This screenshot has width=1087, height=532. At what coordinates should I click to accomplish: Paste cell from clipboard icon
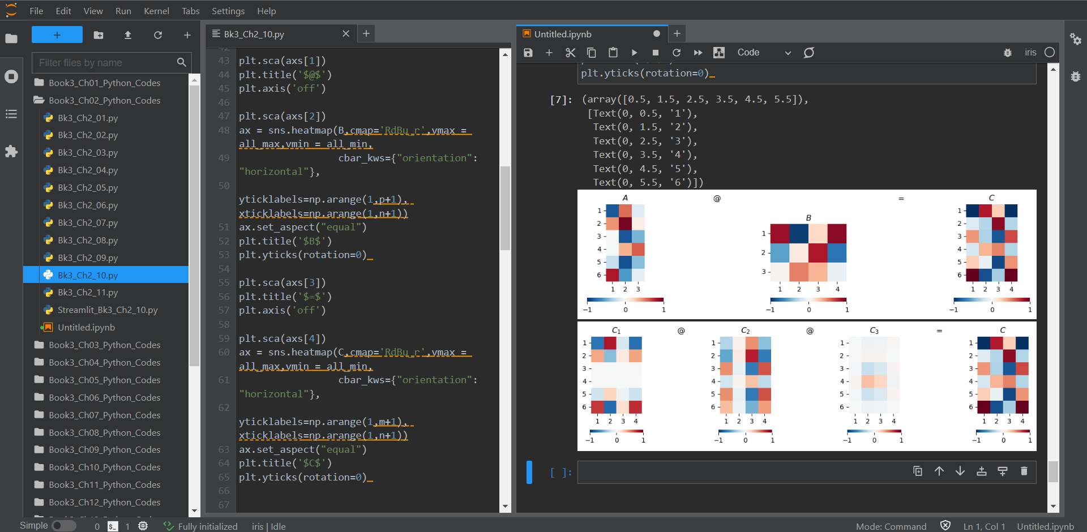coord(613,53)
